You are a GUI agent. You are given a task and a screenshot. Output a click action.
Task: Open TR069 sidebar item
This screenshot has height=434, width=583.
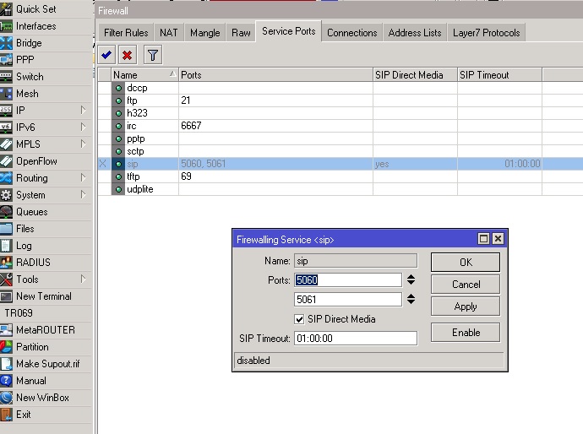pos(19,313)
